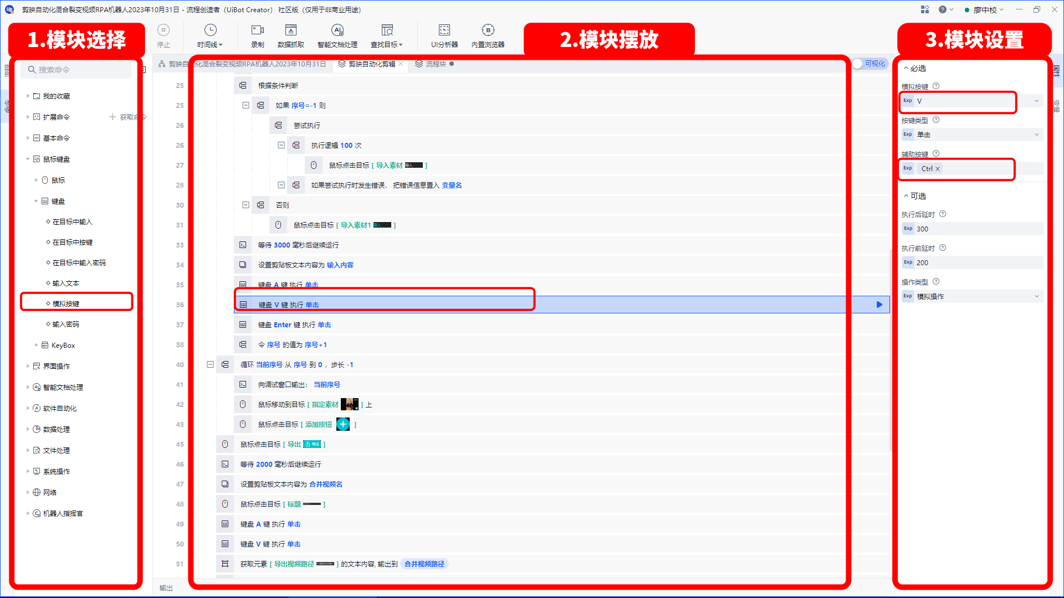
Task: Open the 模拟按键 V key dropdown arrow
Action: (1037, 101)
